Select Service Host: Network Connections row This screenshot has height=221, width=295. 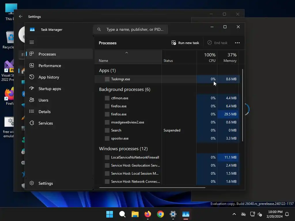click(x=167, y=182)
